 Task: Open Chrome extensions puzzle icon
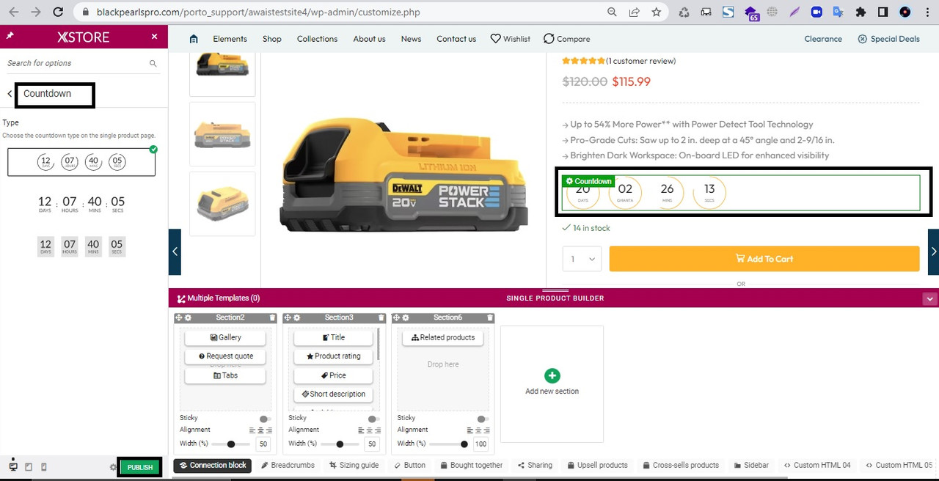pos(861,12)
